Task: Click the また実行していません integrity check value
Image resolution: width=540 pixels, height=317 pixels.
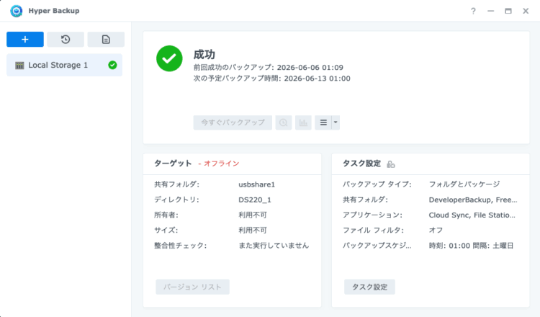Action: tap(274, 246)
